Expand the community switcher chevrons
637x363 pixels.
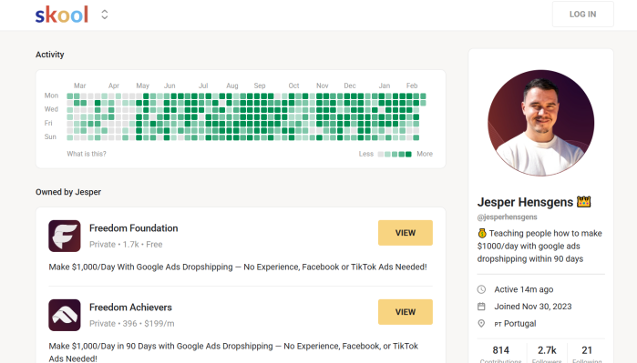point(105,15)
